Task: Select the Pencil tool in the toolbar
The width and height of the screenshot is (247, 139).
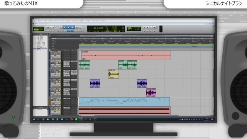Action: (80, 27)
